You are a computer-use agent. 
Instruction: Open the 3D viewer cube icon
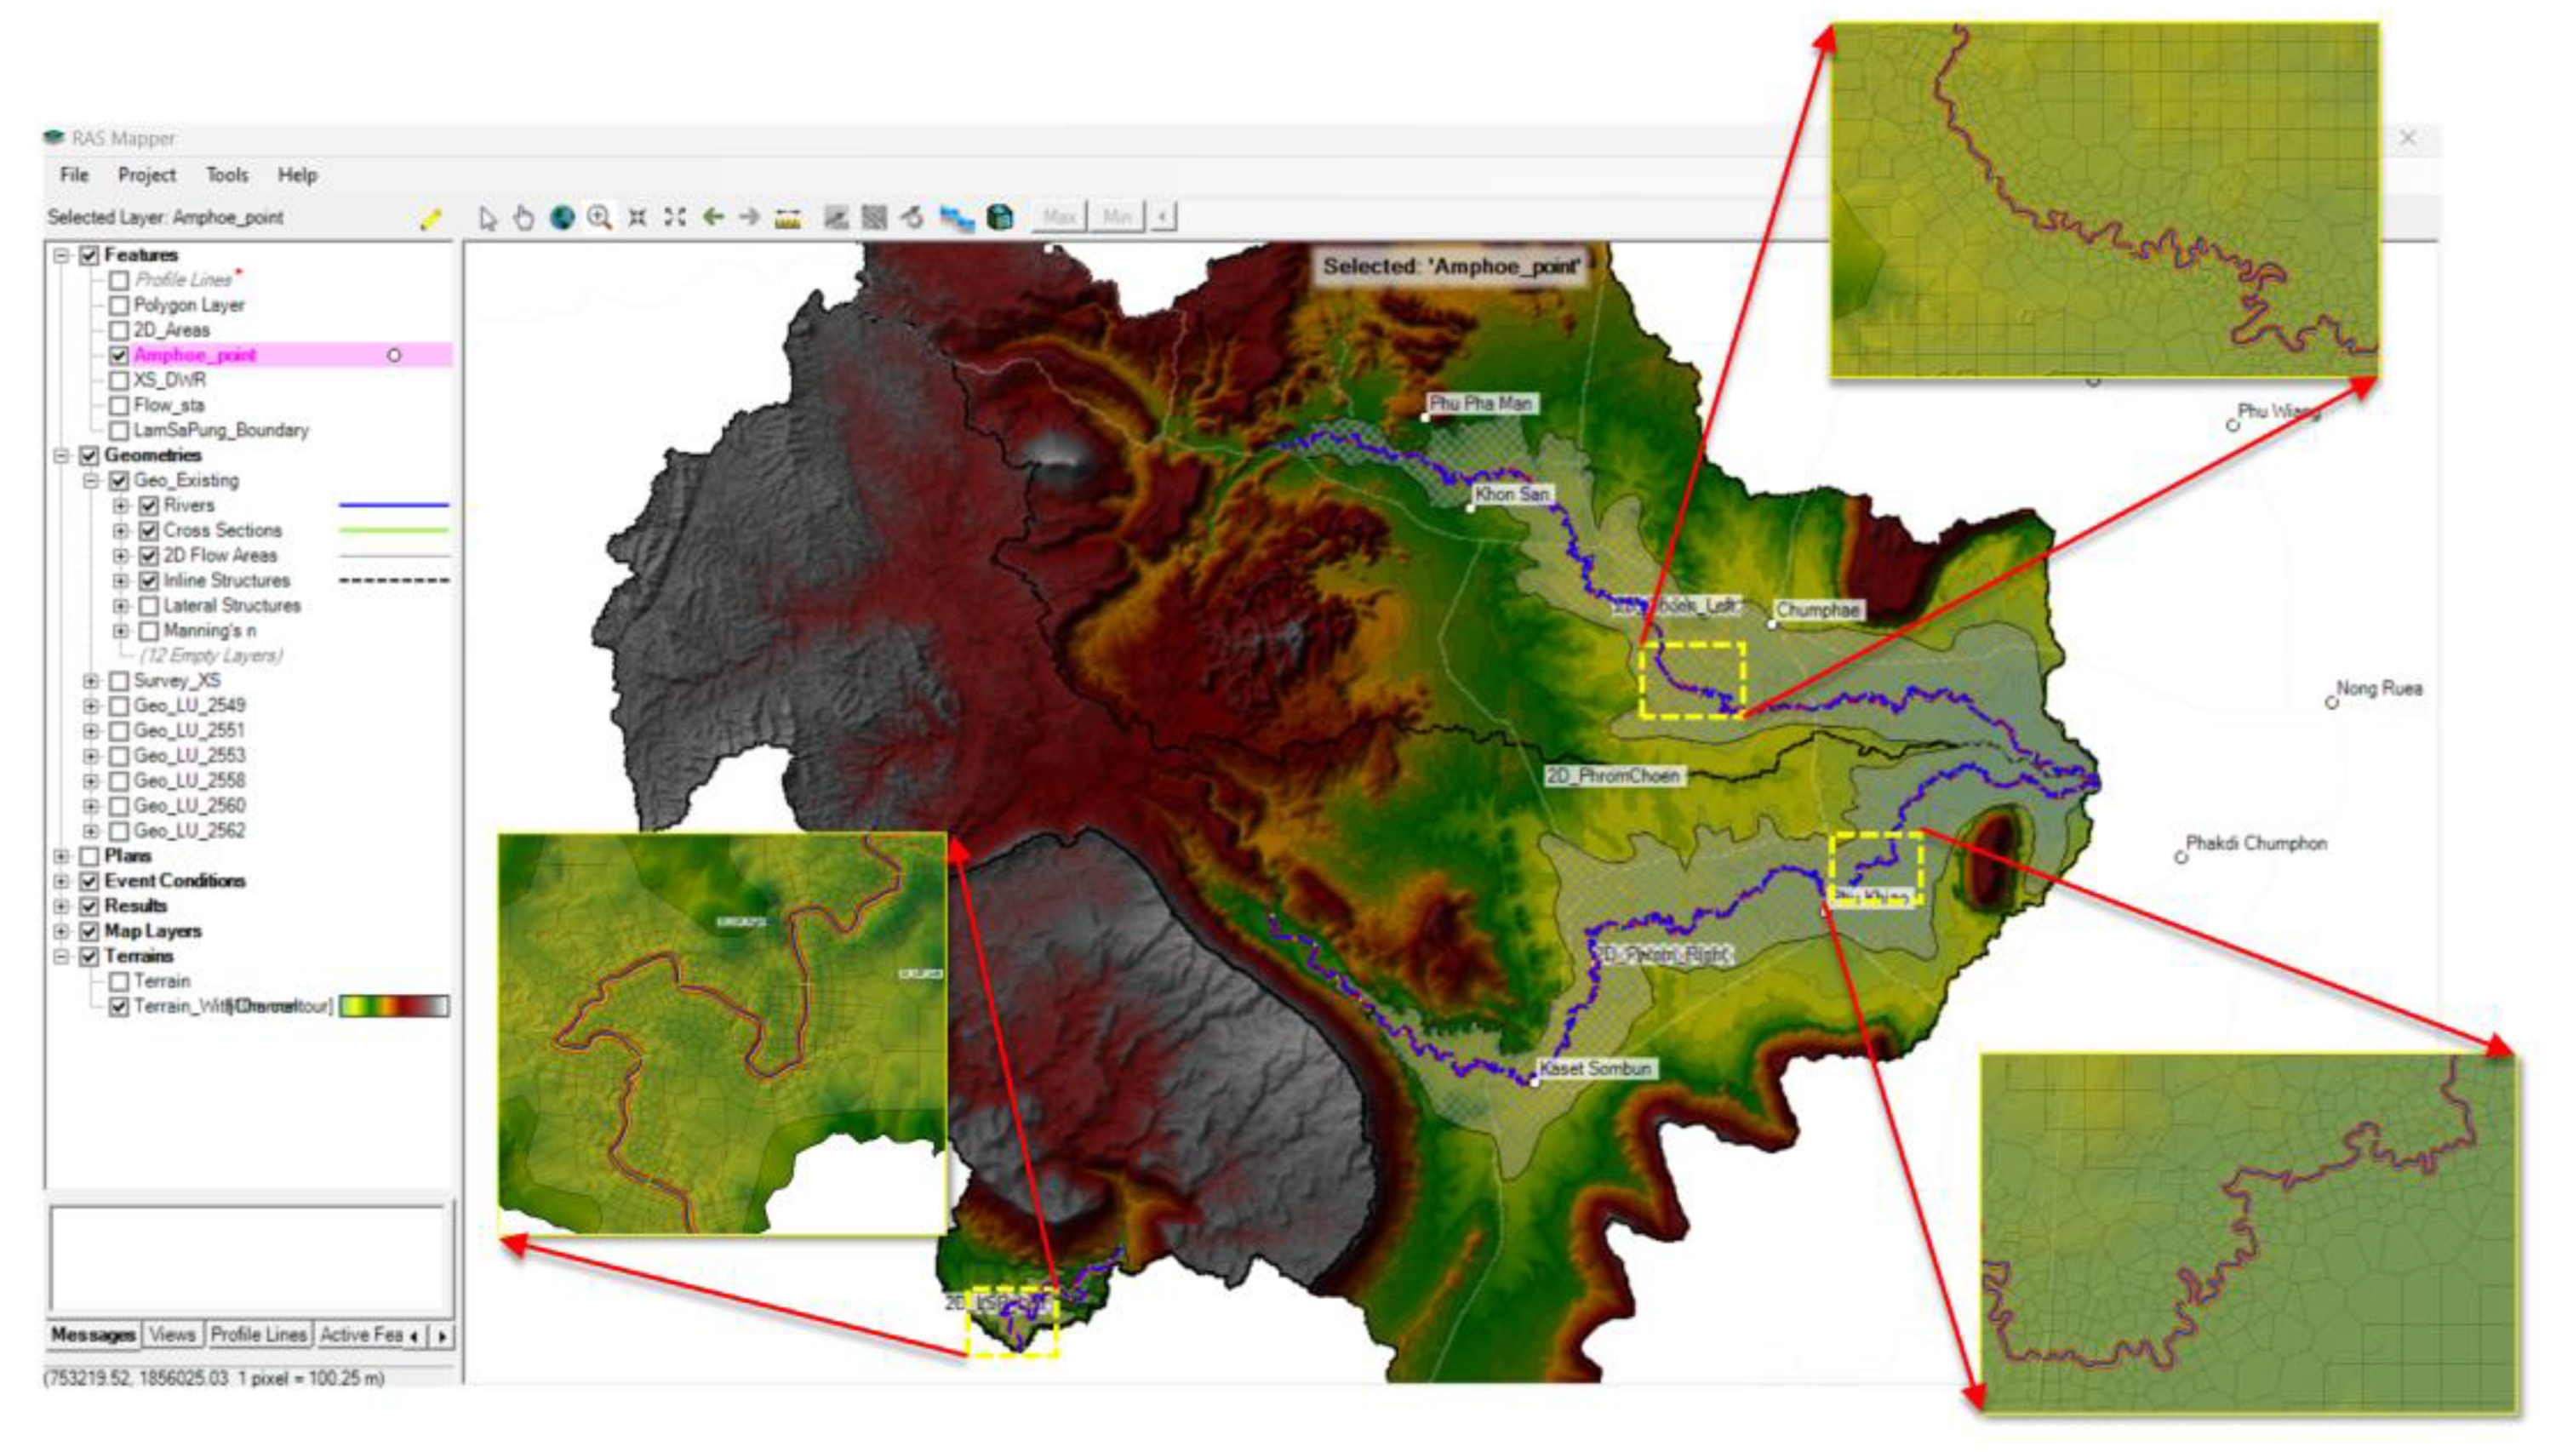(x=999, y=217)
